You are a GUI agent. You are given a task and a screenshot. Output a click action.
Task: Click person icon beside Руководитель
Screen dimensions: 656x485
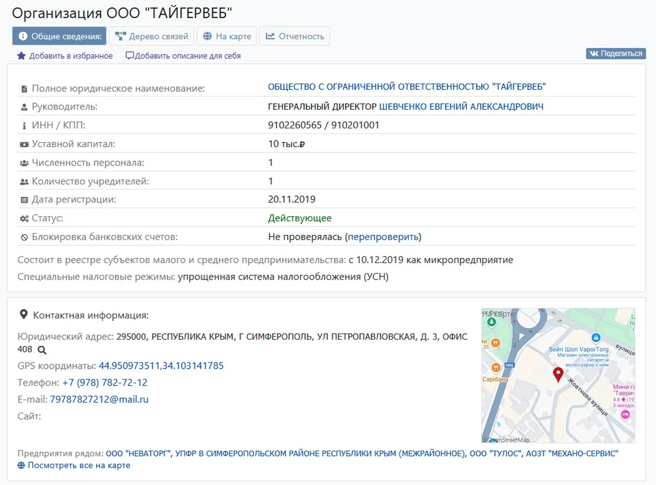coord(24,107)
